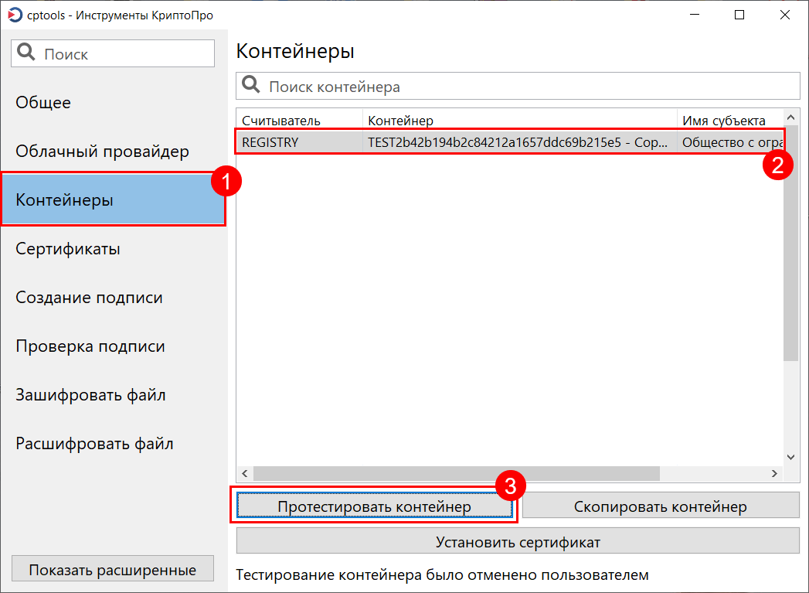Screen dimensions: 809x593
Task: Open the Зашифровать файл section
Action: tap(90, 395)
